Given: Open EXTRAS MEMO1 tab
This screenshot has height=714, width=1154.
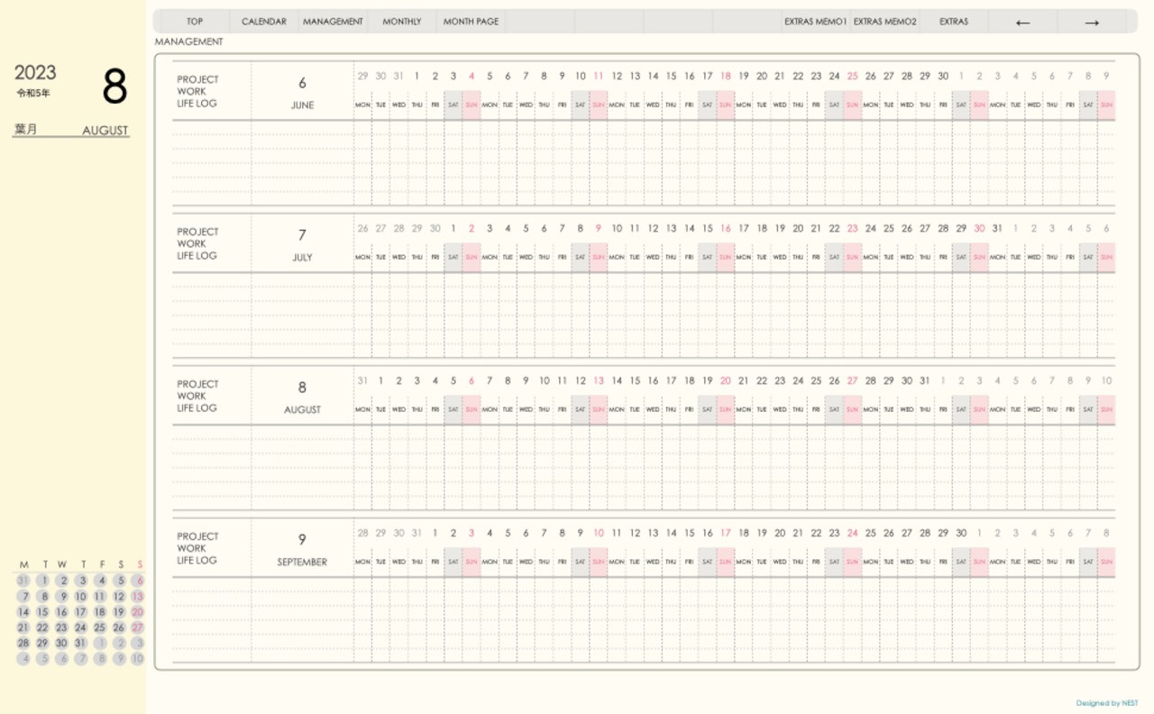Looking at the screenshot, I should click(816, 22).
